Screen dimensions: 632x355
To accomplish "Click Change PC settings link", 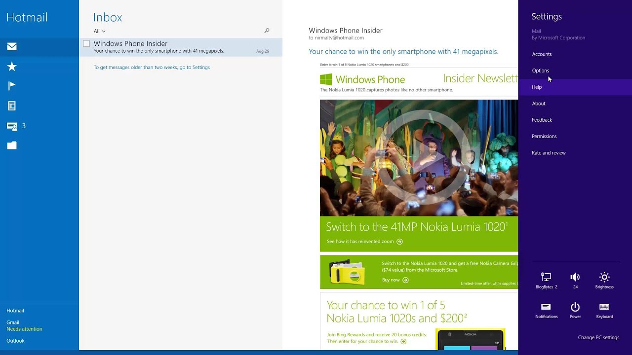I will pyautogui.click(x=598, y=337).
